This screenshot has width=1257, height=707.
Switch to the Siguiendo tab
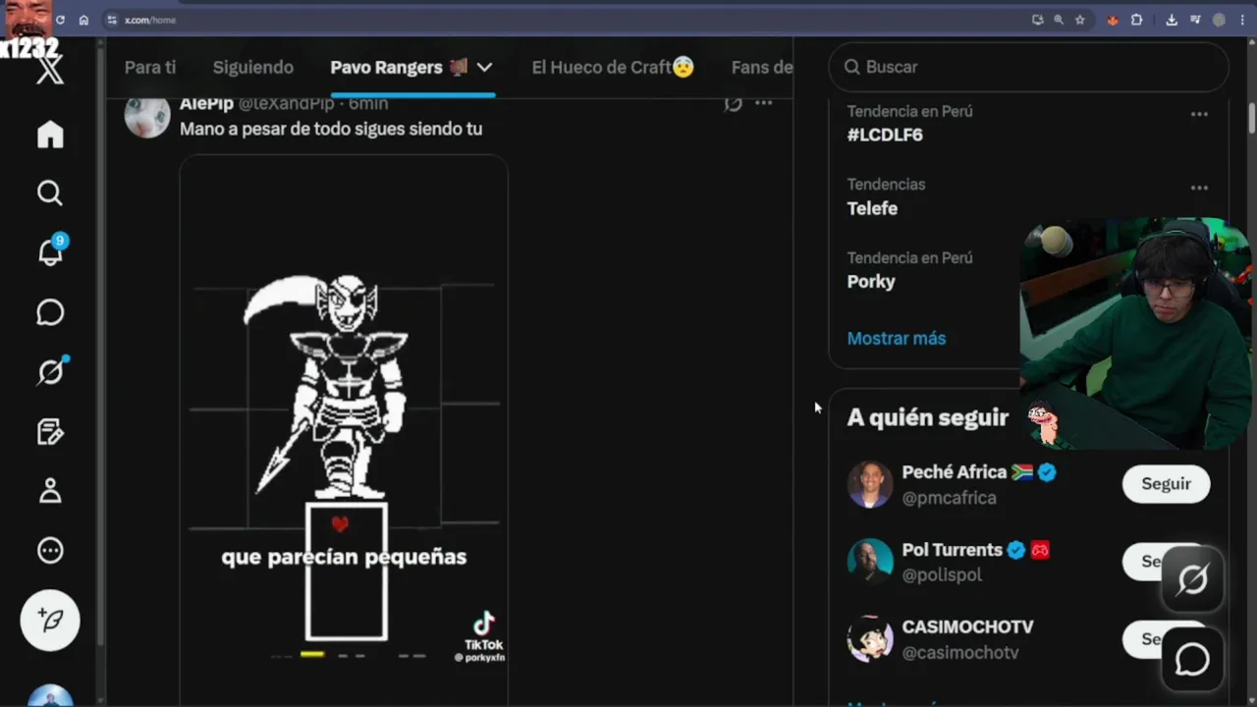pos(253,67)
